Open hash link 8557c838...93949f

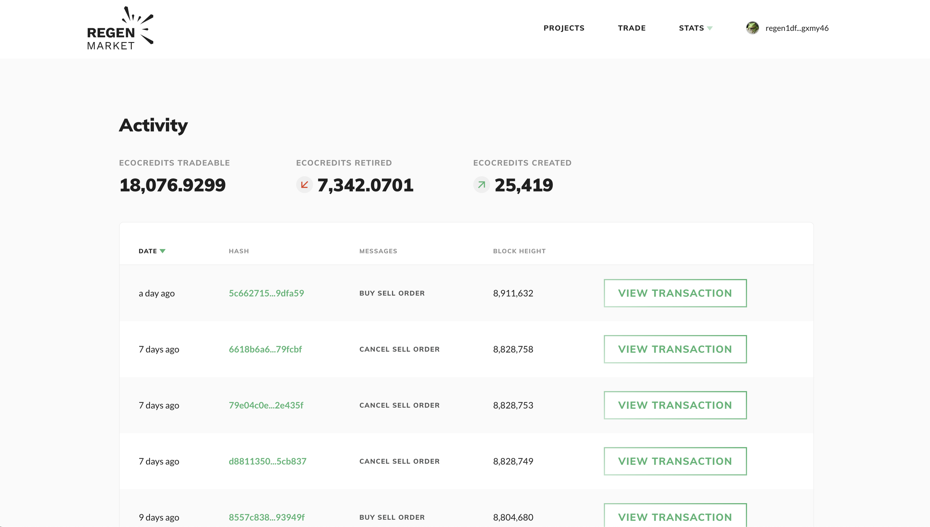[267, 517]
